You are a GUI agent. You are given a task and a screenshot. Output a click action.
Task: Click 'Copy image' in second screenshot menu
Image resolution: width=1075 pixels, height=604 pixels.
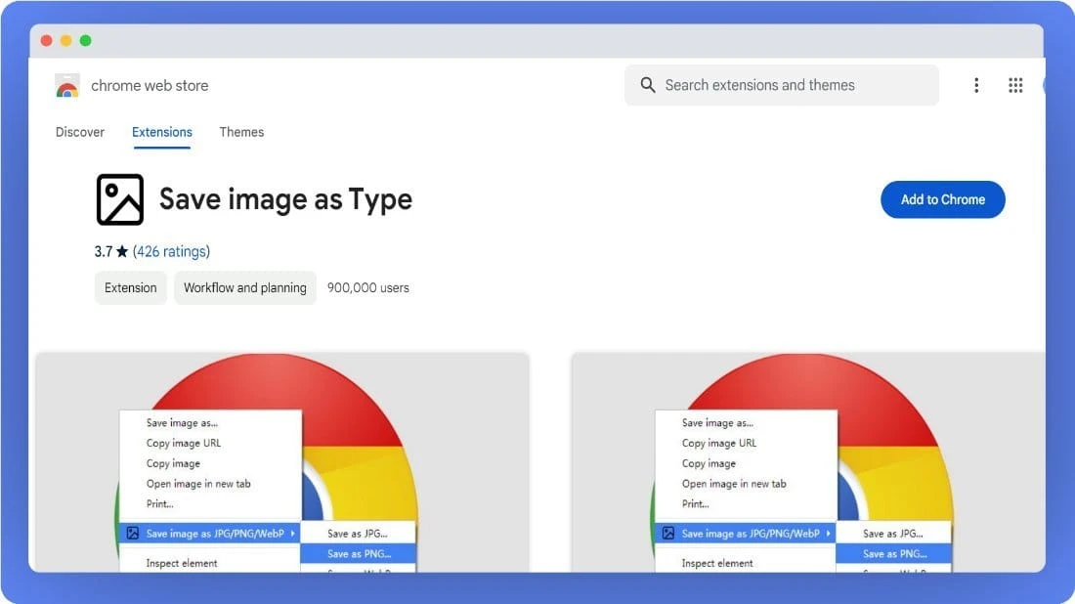pyautogui.click(x=709, y=463)
